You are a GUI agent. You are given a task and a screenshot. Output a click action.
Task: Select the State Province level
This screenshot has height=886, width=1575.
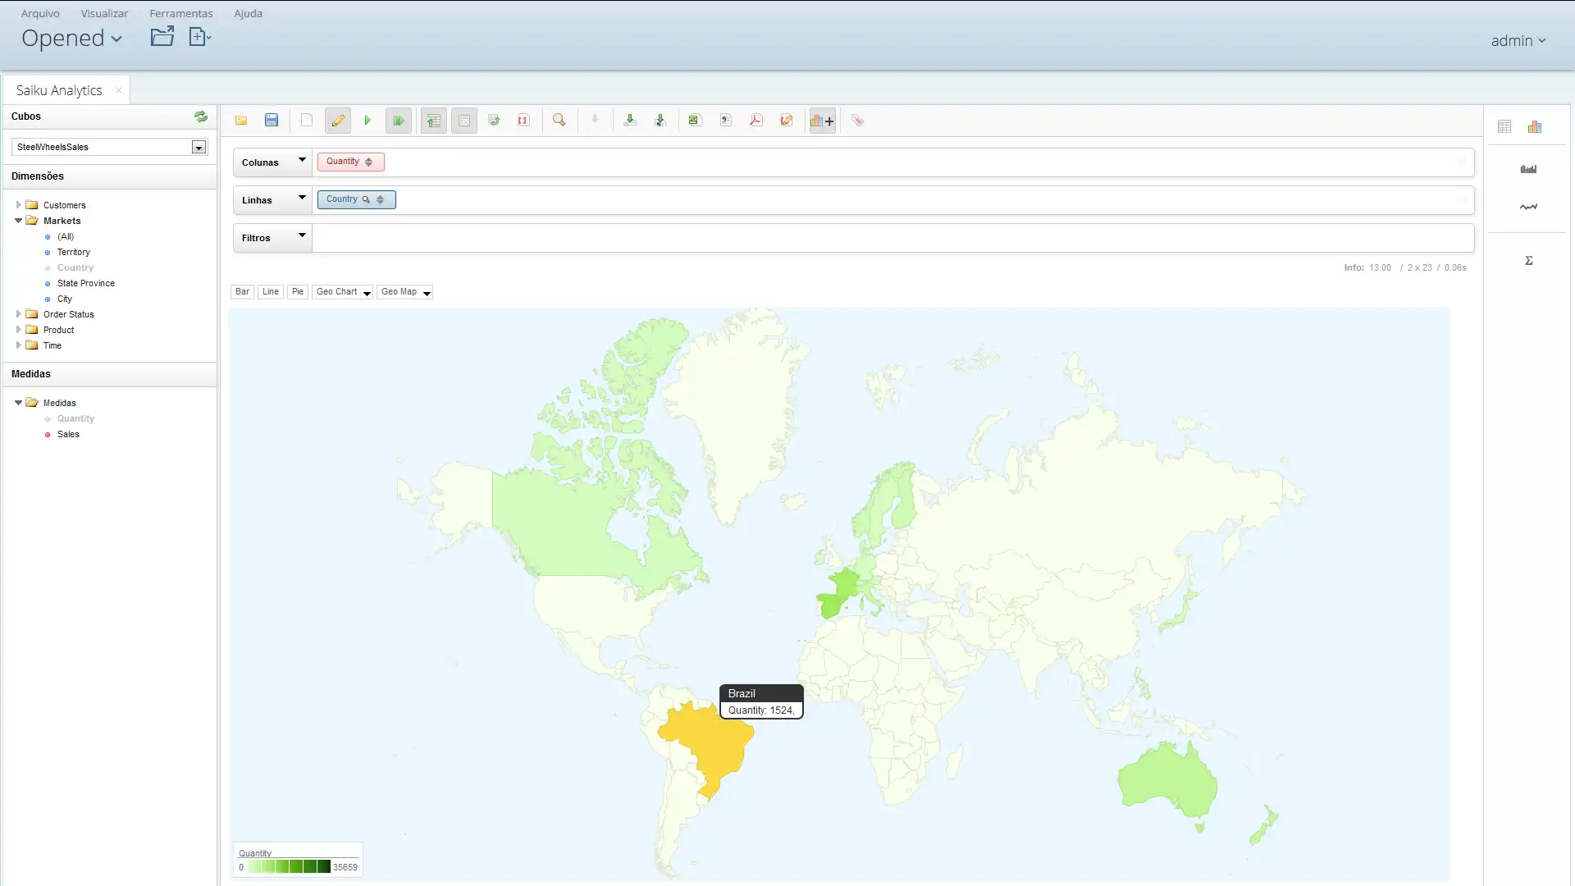(86, 284)
